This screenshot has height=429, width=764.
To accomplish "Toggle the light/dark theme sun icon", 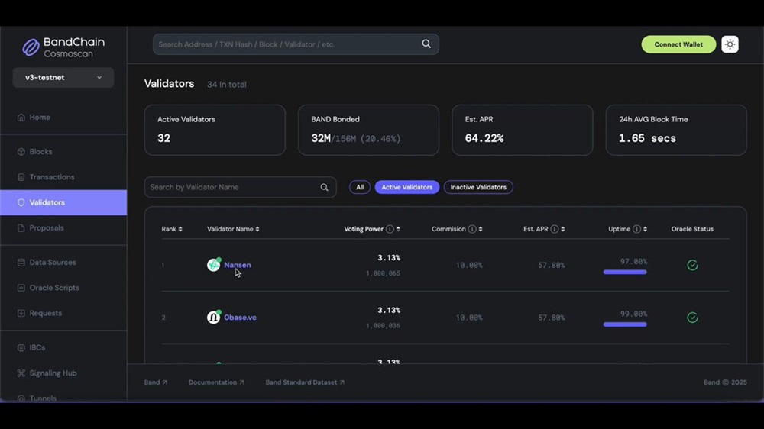I will click(730, 44).
